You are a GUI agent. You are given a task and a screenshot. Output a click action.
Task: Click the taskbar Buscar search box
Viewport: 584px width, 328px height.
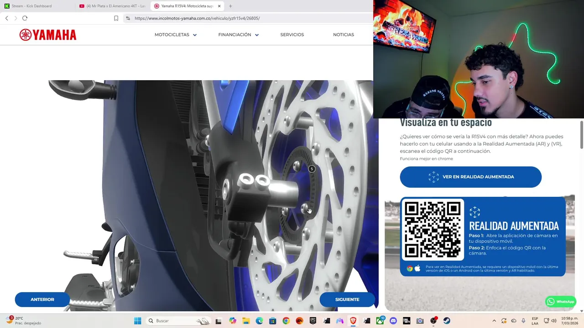tap(178, 321)
